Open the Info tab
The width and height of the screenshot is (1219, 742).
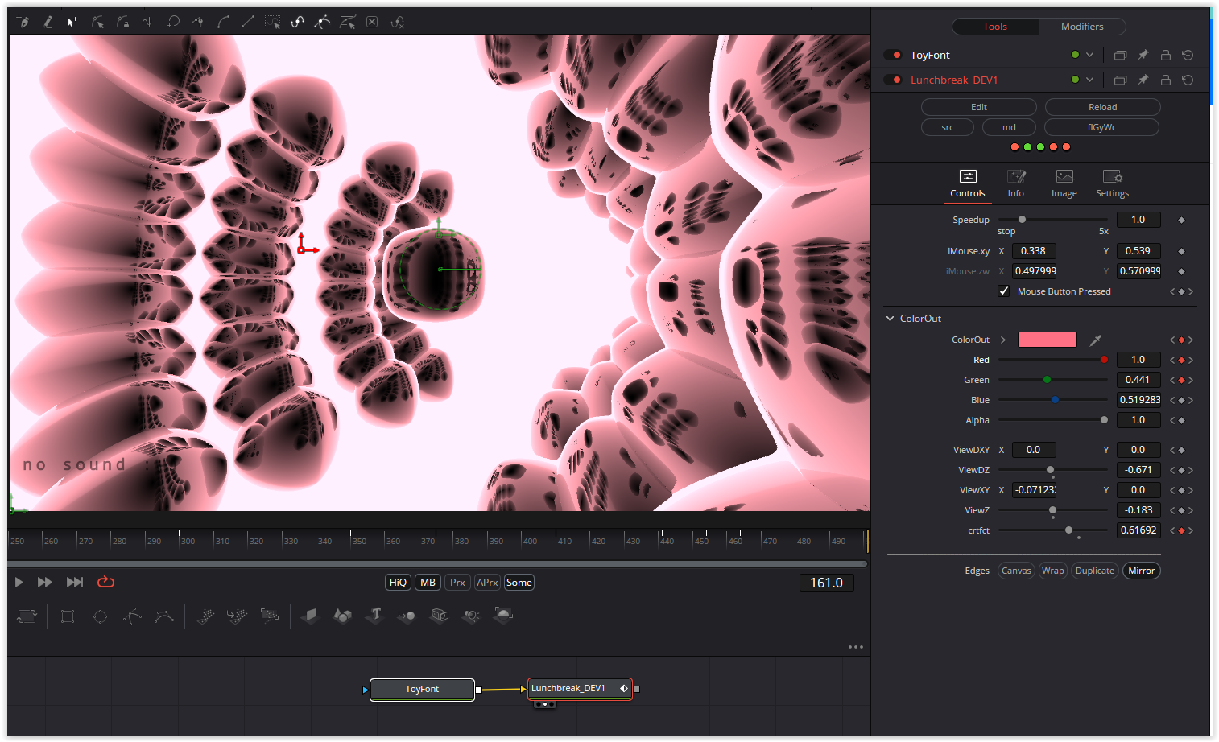pos(1016,183)
